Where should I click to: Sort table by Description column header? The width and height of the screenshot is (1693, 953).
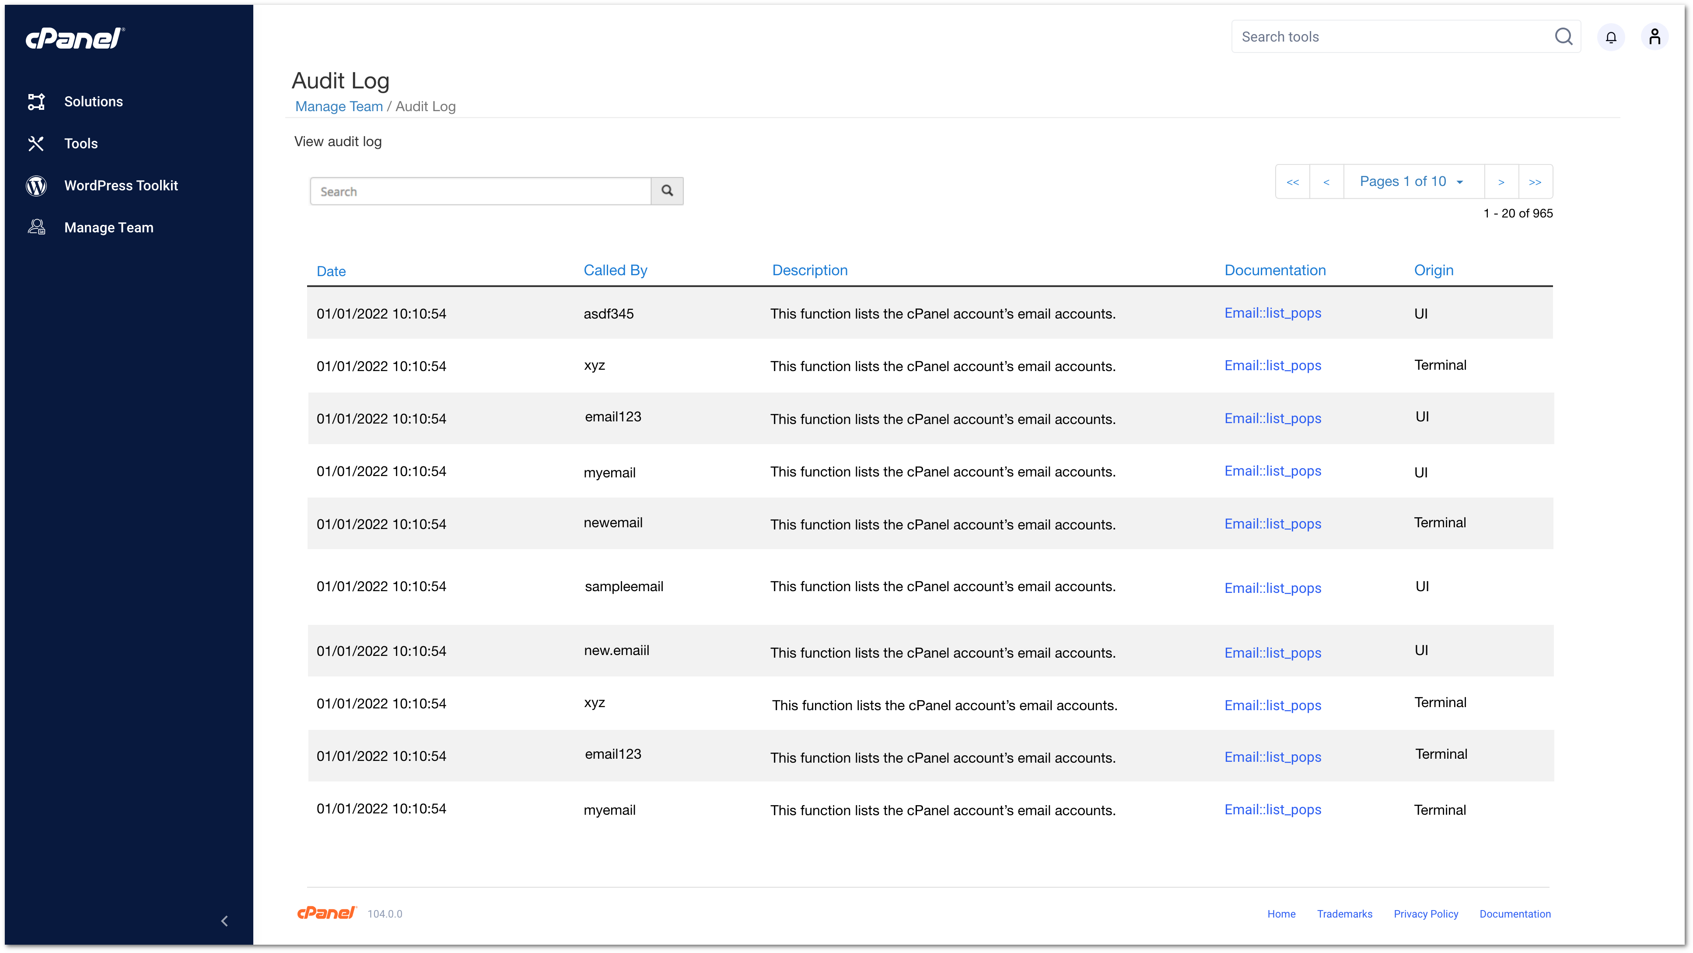click(x=810, y=270)
